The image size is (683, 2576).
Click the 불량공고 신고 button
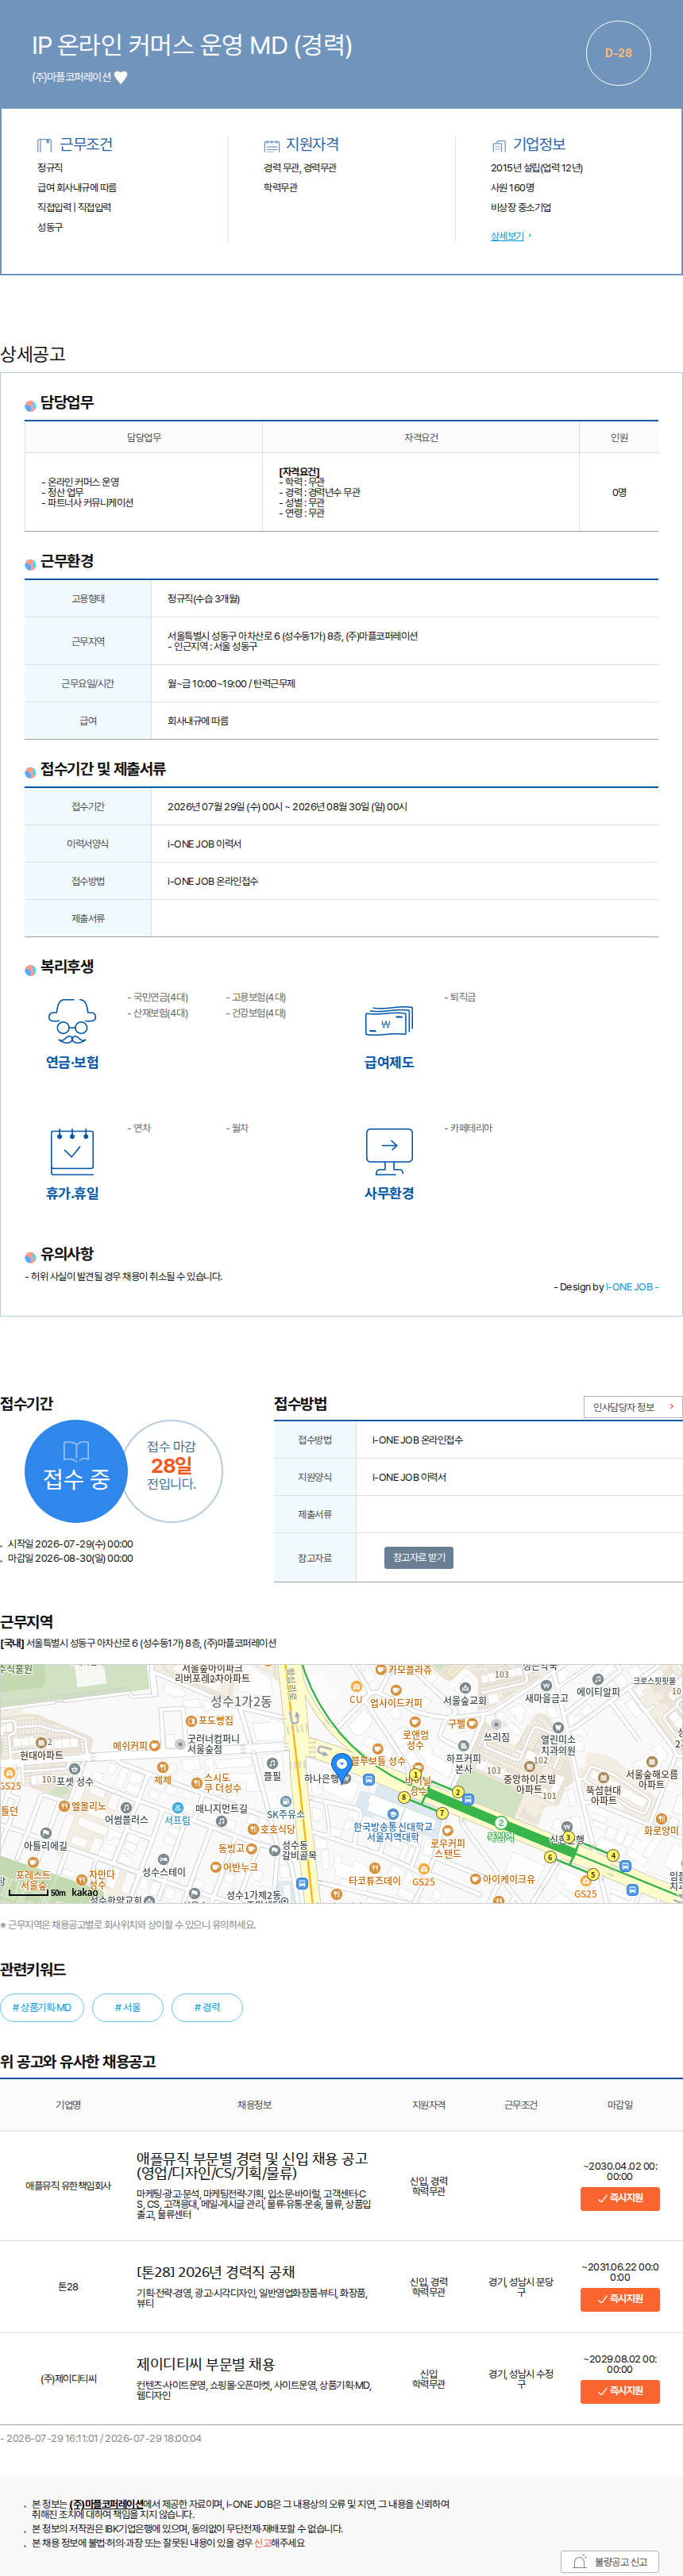coord(610,2561)
